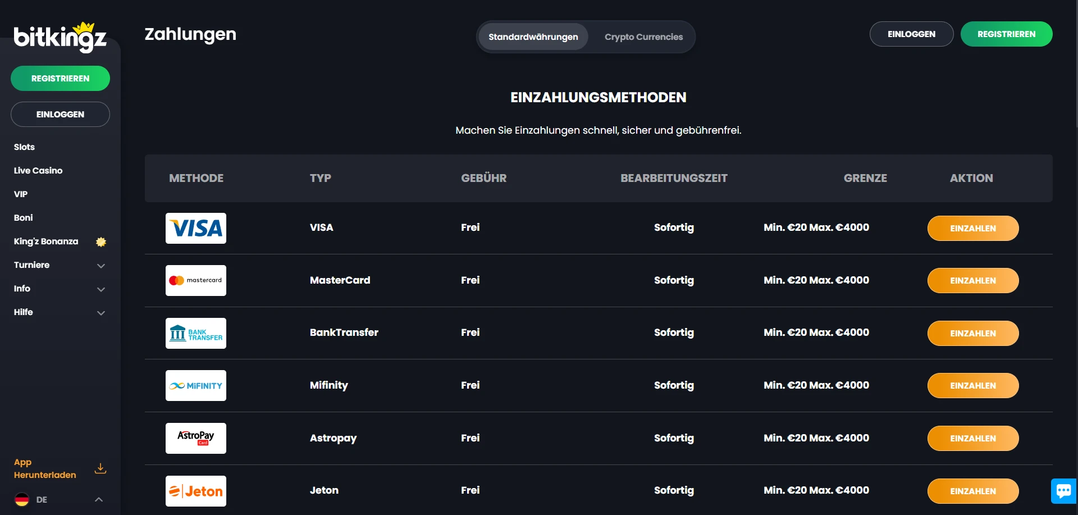Open King'z Bonanza menu item
The image size is (1078, 515).
[46, 241]
